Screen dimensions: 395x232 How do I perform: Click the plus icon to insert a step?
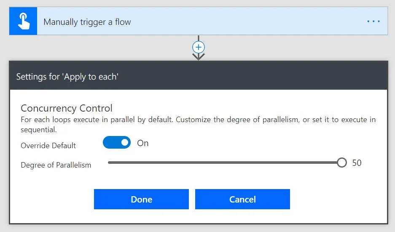point(199,47)
